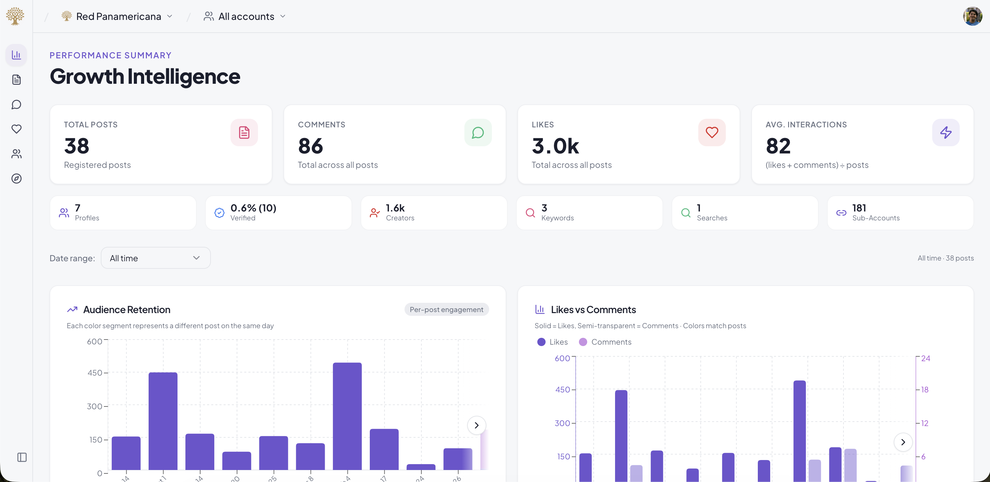Image resolution: width=990 pixels, height=482 pixels.
Task: Open the profiles people sidebar icon
Action: (x=16, y=154)
